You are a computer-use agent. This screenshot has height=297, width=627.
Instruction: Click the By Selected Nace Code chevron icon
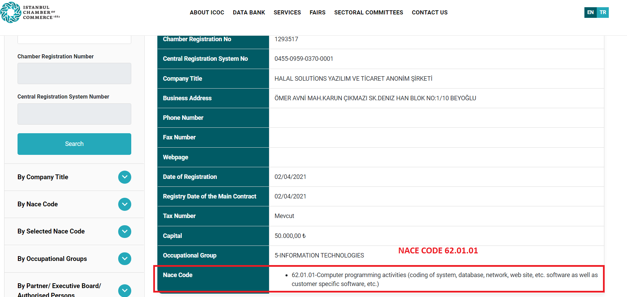[x=125, y=231]
